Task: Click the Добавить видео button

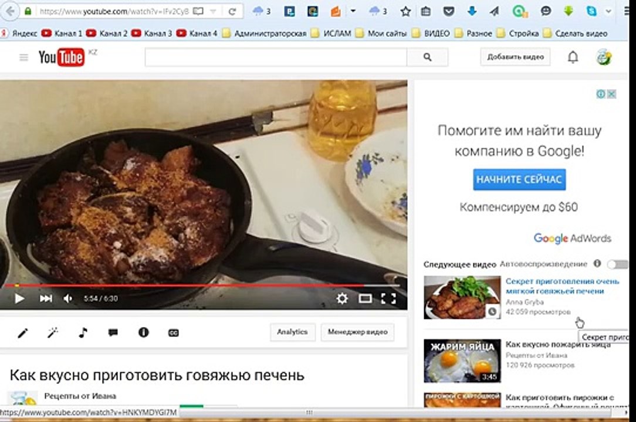Action: 515,57
